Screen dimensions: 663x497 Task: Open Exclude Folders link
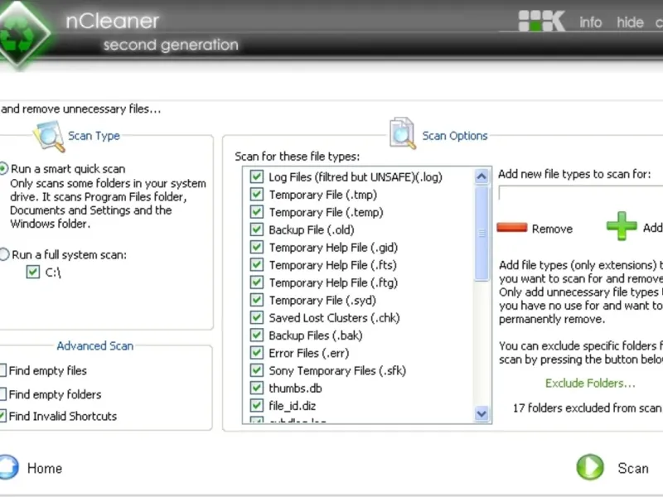coord(590,383)
